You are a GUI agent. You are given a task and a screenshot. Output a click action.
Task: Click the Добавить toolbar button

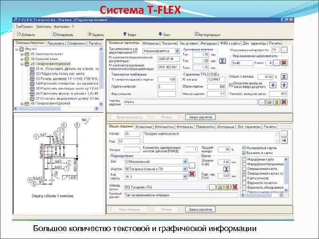pos(26,35)
